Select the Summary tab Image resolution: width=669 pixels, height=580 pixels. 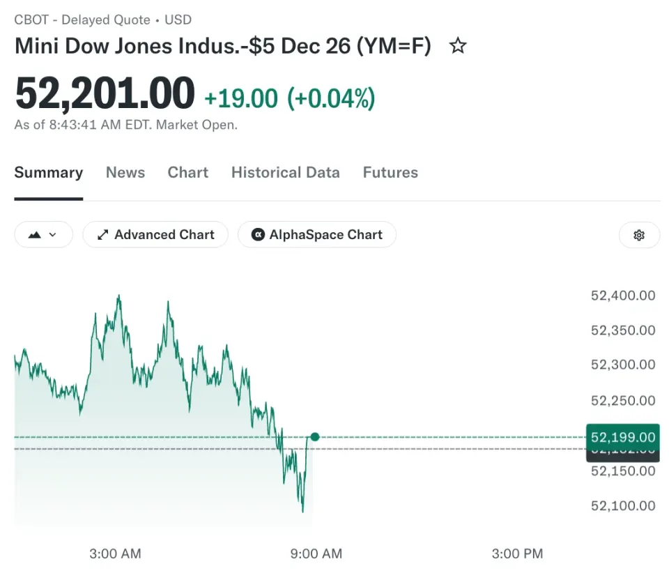point(49,172)
